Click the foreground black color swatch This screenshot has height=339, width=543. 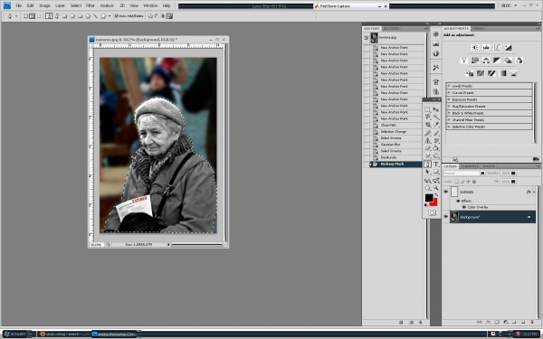click(x=429, y=197)
